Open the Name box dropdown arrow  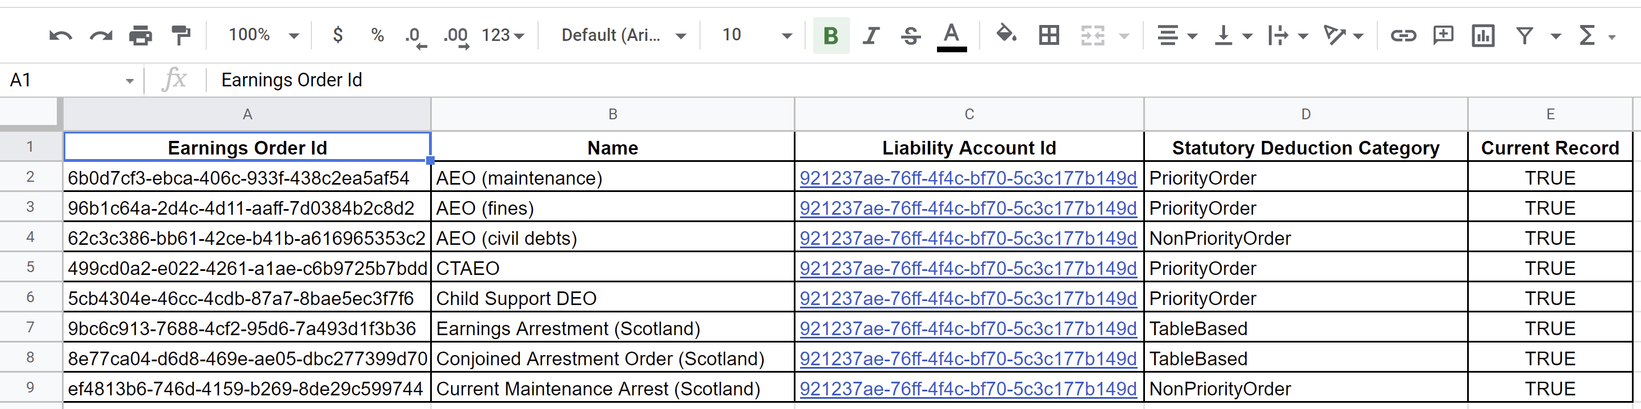tap(130, 81)
